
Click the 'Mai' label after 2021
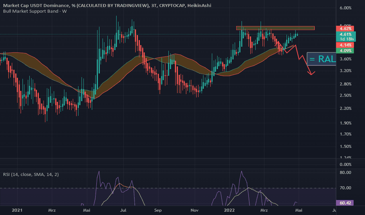(87, 210)
